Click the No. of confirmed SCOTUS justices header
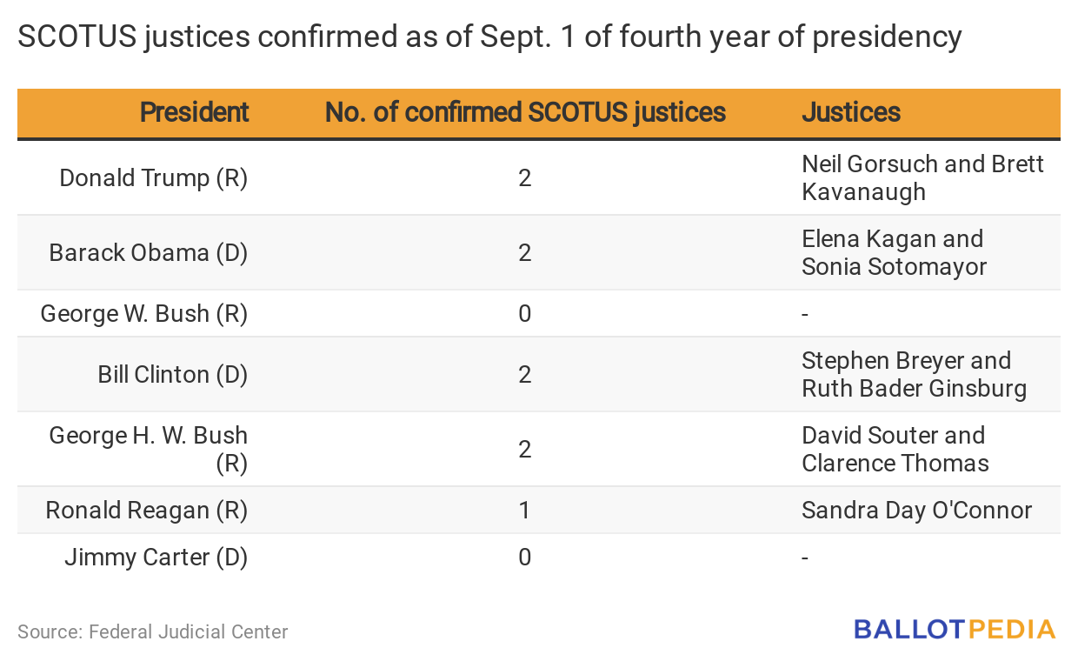 point(525,112)
